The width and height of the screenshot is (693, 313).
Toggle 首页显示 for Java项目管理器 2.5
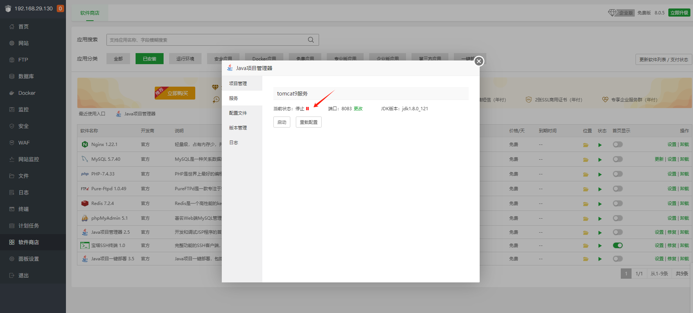(618, 232)
